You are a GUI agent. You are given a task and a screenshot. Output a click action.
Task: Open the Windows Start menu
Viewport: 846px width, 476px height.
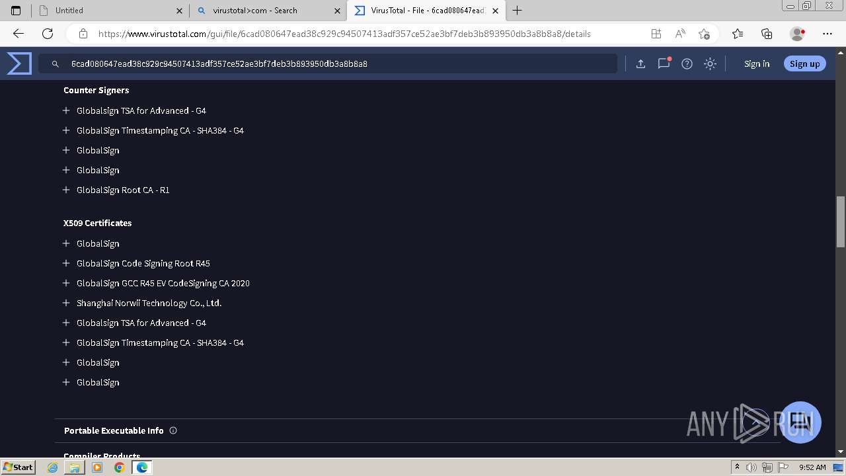coord(19,467)
